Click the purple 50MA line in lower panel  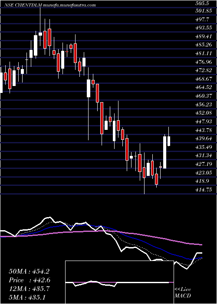point(101,231)
